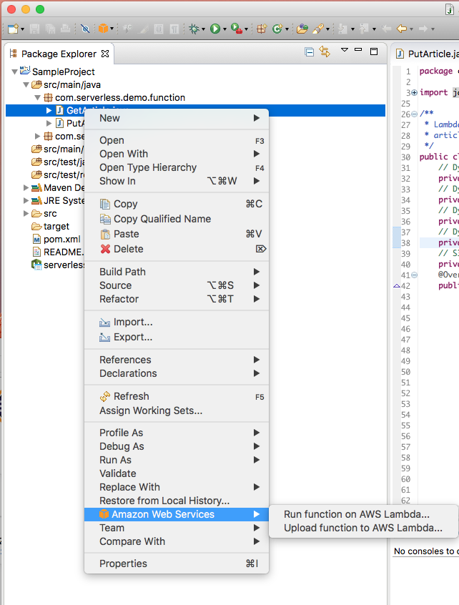The image size is (459, 605).
Task: Click Collapse All in Package Explorer
Action: pyautogui.click(x=309, y=51)
